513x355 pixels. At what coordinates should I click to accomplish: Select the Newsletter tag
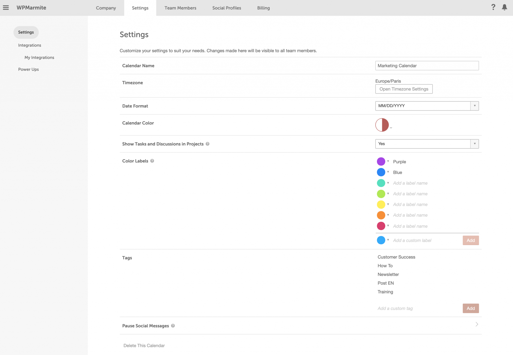388,274
